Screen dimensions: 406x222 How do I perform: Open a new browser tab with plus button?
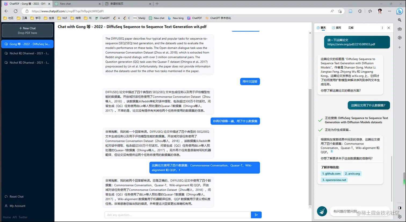[157, 4]
